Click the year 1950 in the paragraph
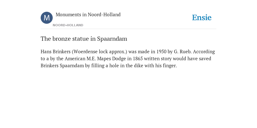257x128 pixels. [161, 51]
